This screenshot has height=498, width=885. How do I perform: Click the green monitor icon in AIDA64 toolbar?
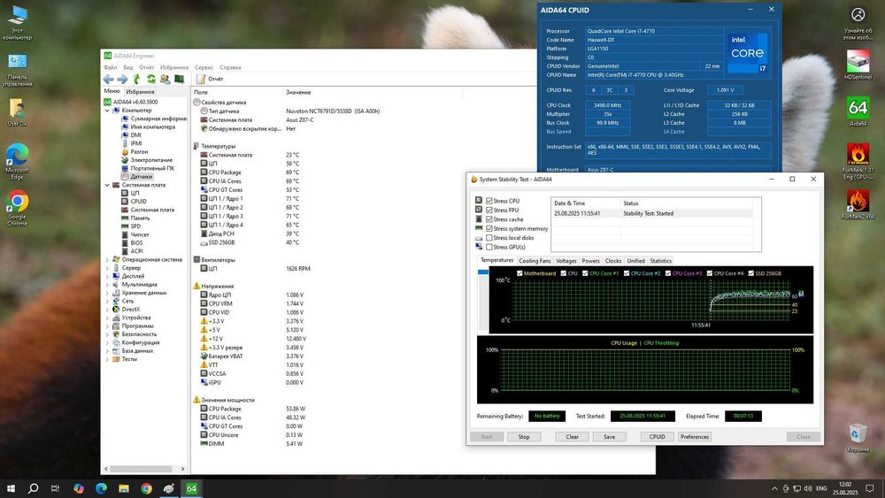pos(179,79)
